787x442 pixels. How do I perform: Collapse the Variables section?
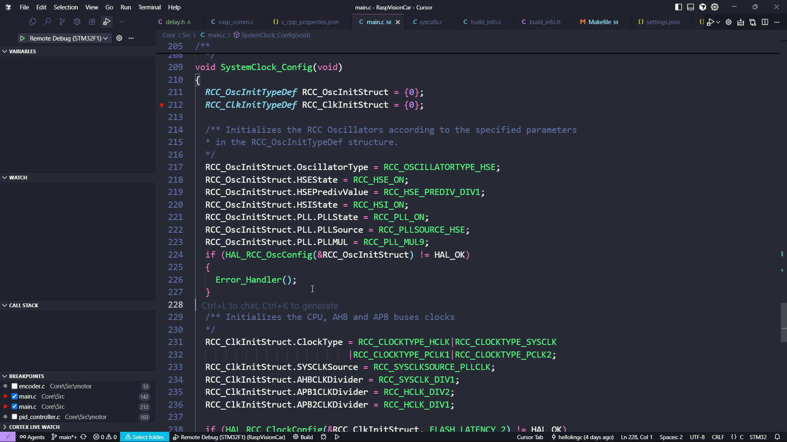click(x=22, y=51)
